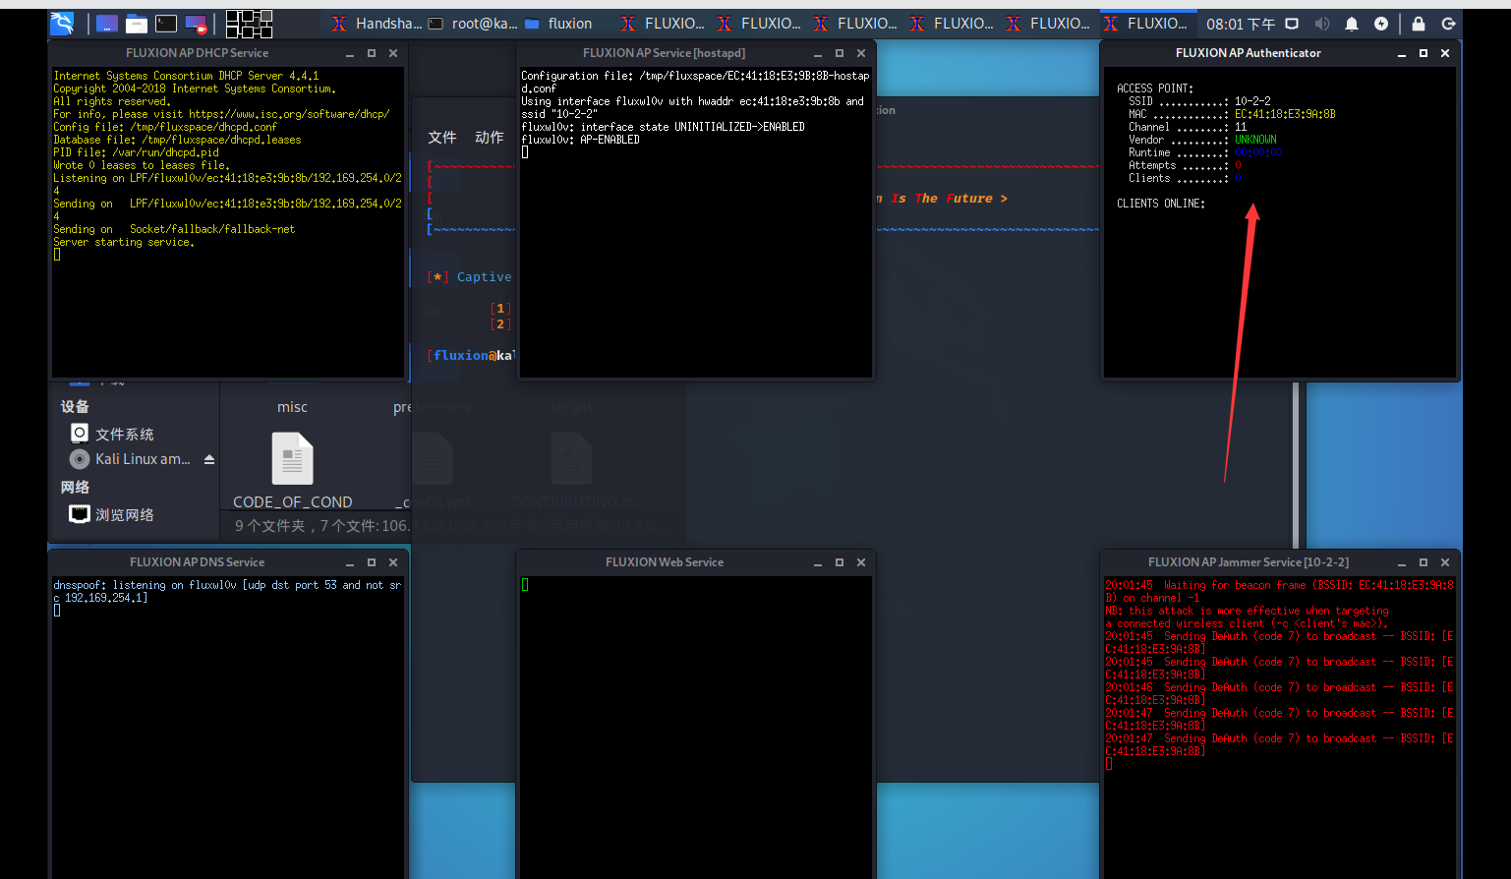Launch terminal emulator from top panel
This screenshot has height=879, width=1511.
pyautogui.click(x=166, y=24)
